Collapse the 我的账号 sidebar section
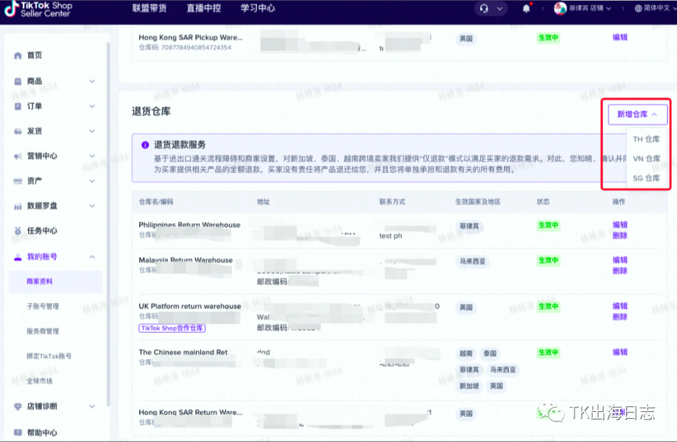Viewport: 677px width, 442px height. tap(92, 257)
